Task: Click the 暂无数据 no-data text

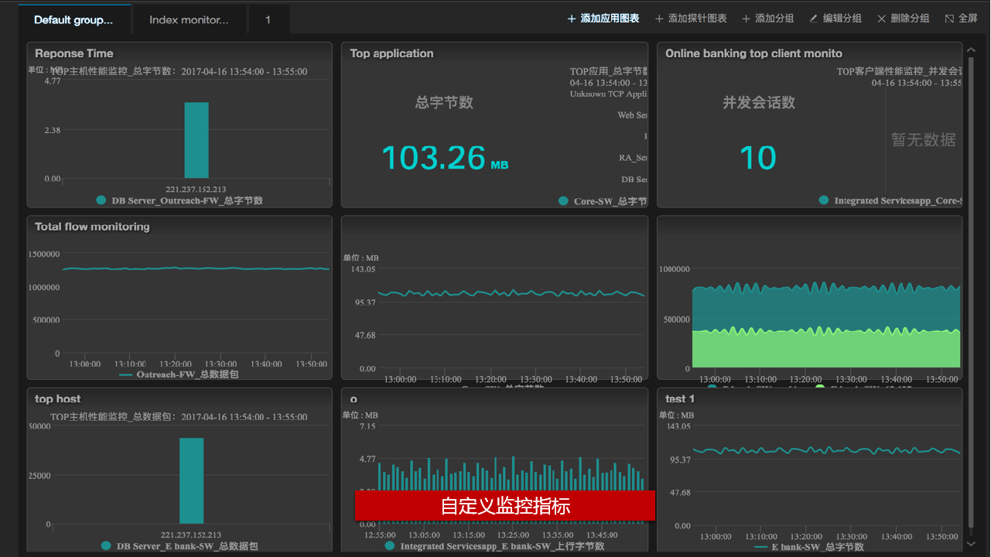Action: click(924, 140)
